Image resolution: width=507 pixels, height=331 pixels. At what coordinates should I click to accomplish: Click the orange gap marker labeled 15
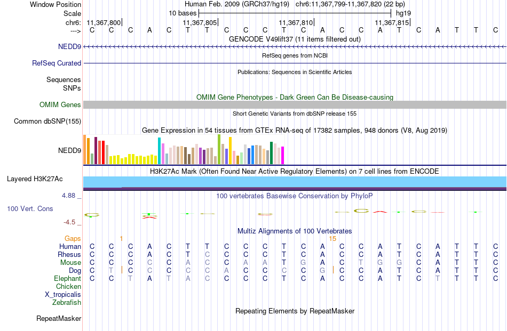tap(332, 238)
